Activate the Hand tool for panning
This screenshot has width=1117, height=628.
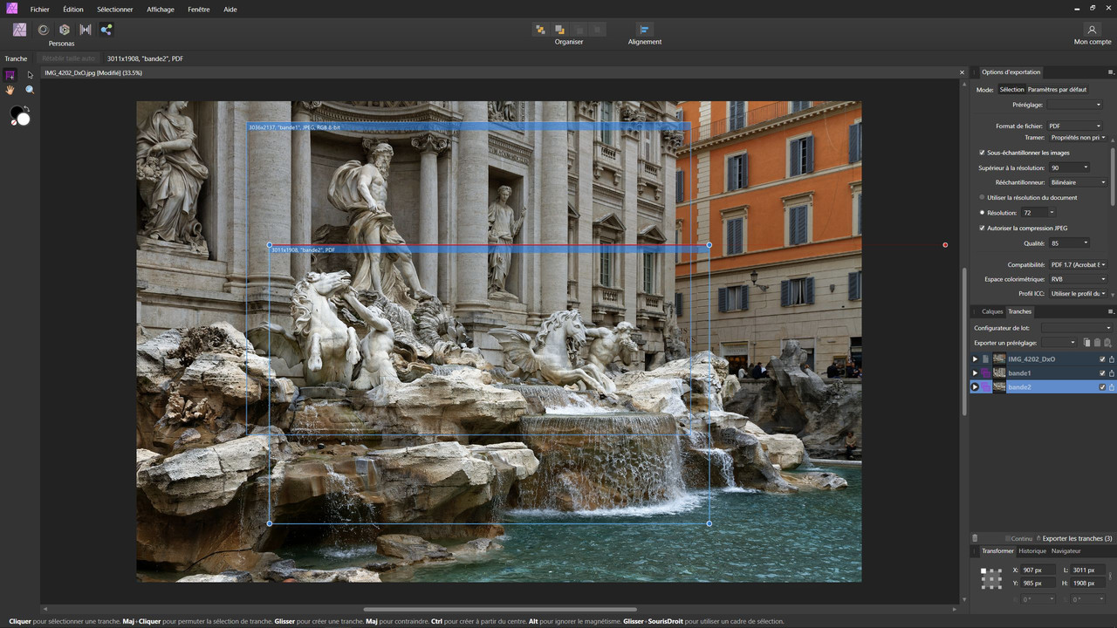(10, 90)
